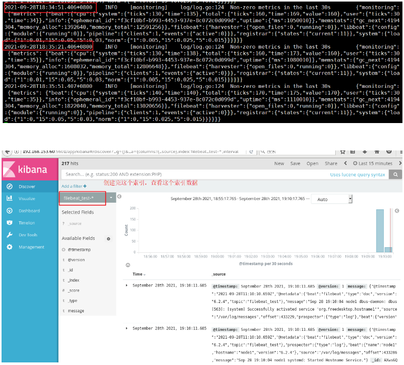Open the index pattern dropdown arrow
This screenshot has height=365, width=404.
pos(111,198)
